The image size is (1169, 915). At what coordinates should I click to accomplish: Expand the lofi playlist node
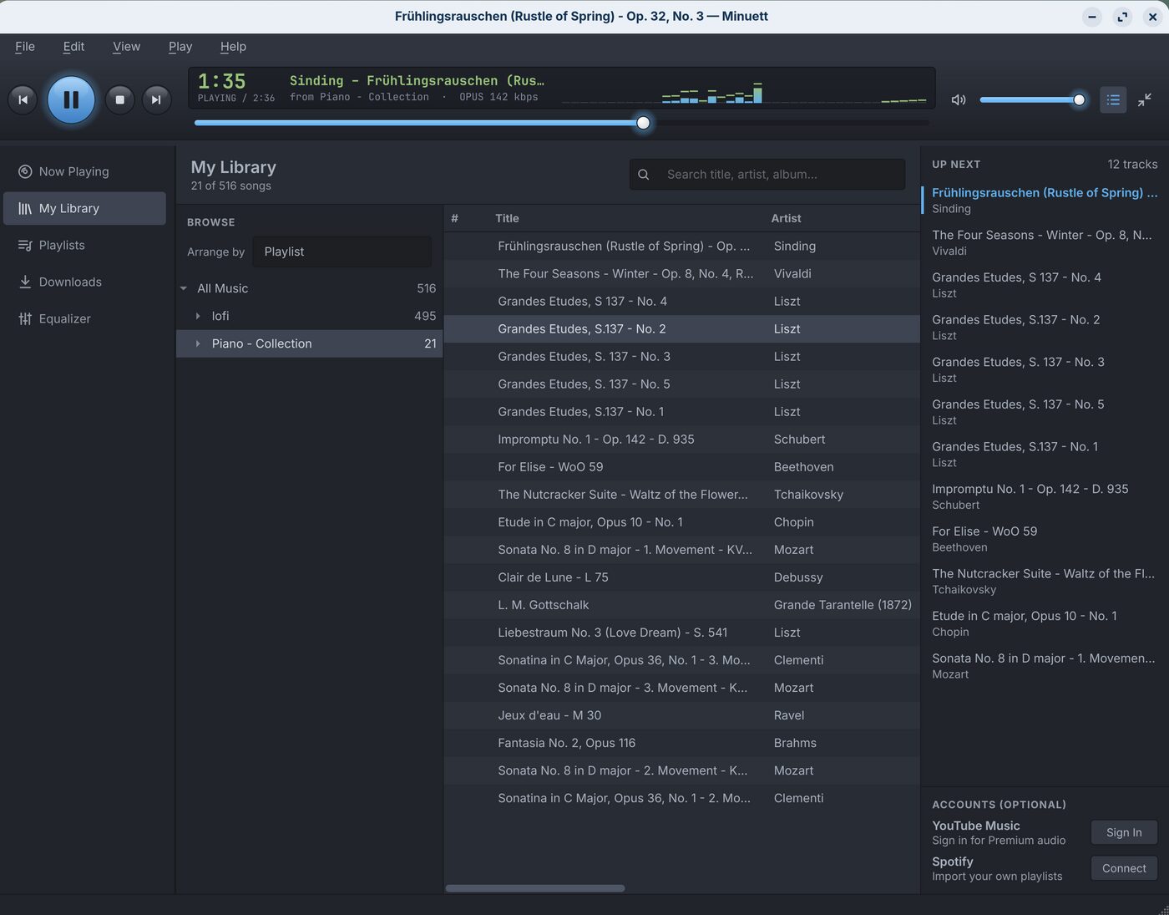[198, 316]
